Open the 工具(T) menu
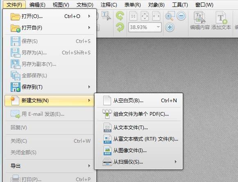The image size is (238, 182). [x=180, y=5]
